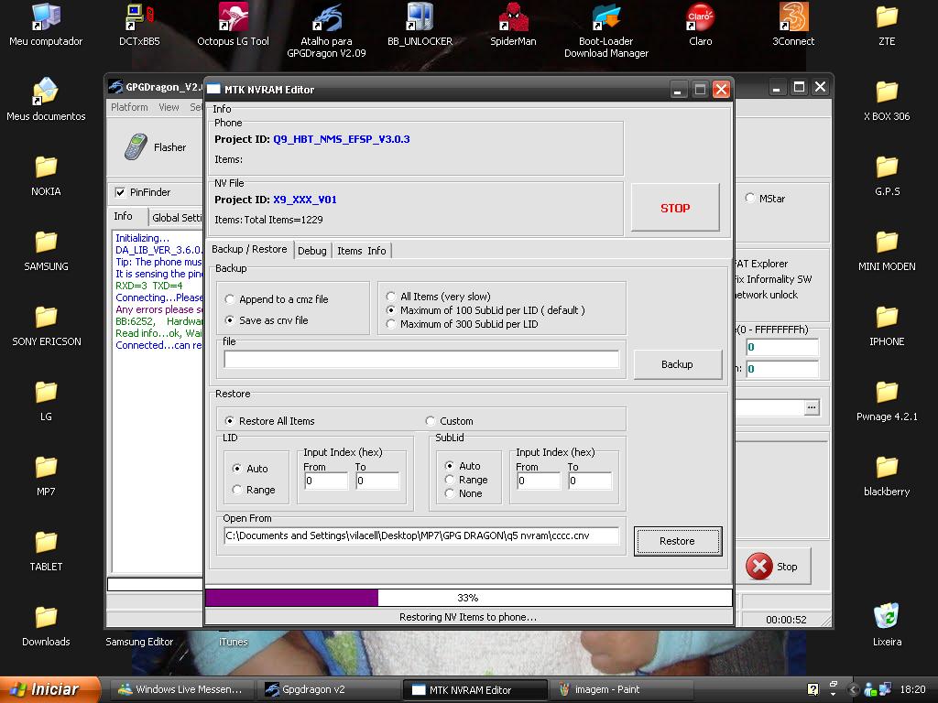Screen dimensions: 938x703
Task: Open View menu in GPGDragon
Action: [x=169, y=107]
